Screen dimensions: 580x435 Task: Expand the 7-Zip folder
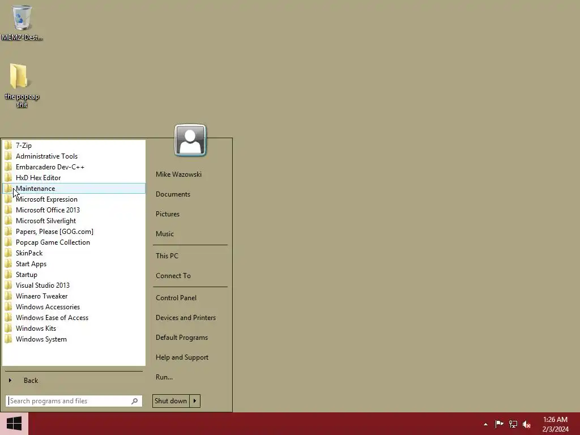74,146
